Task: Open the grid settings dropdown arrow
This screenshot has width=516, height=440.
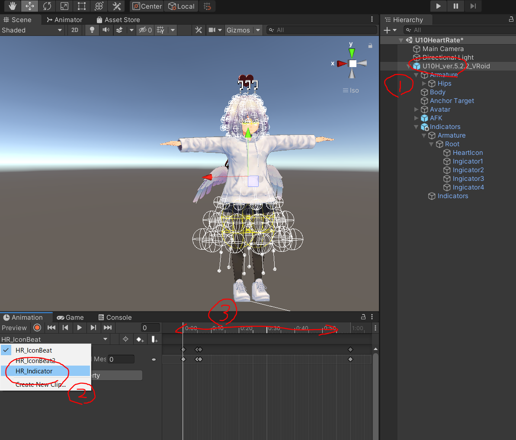Action: 173,30
